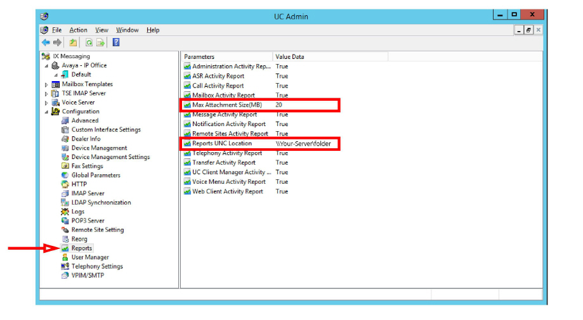Screen dimensions: 583x320
Task: Collapse the Default tree node arrow
Action: point(56,75)
